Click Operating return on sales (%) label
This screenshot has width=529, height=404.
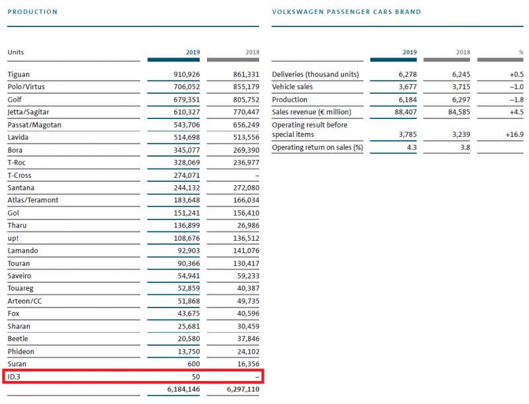point(317,147)
